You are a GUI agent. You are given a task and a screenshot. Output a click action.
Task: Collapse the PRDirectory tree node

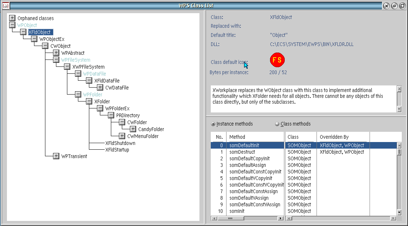[x=111, y=115]
